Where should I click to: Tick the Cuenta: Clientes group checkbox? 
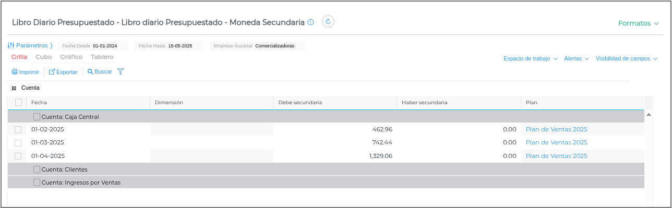coord(37,169)
